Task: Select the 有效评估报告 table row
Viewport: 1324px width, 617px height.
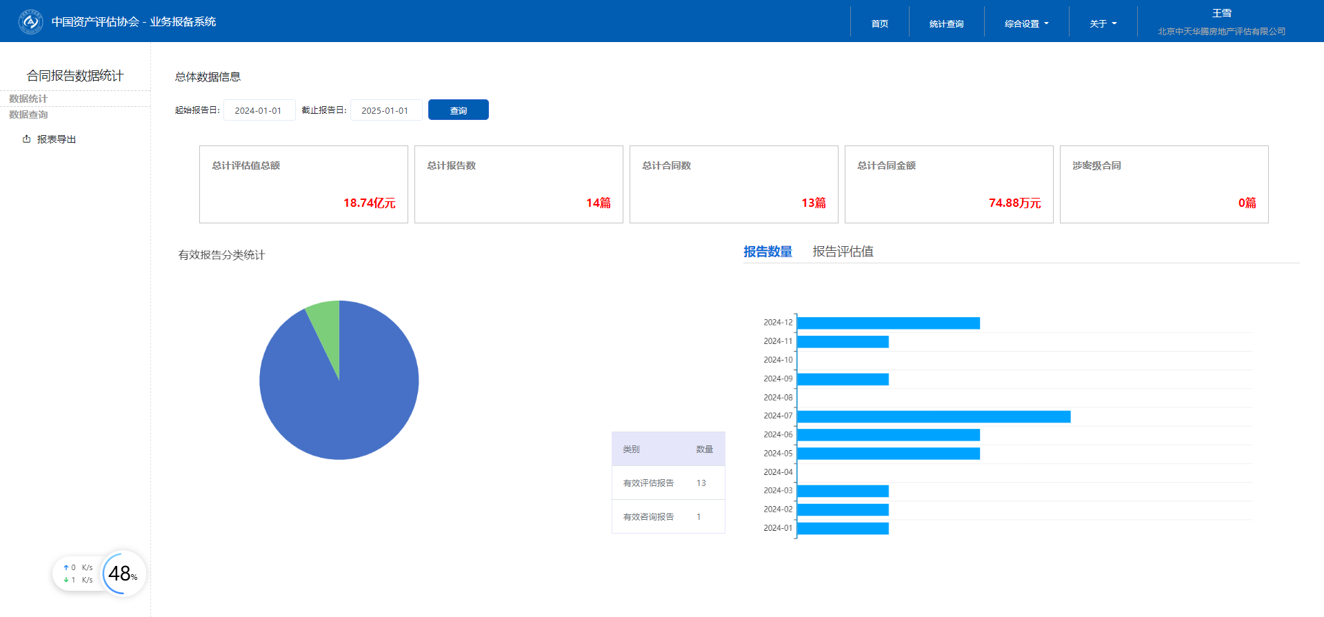Action: tap(668, 483)
